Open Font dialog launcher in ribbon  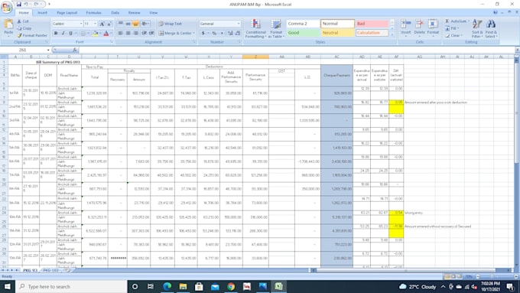[111, 42]
